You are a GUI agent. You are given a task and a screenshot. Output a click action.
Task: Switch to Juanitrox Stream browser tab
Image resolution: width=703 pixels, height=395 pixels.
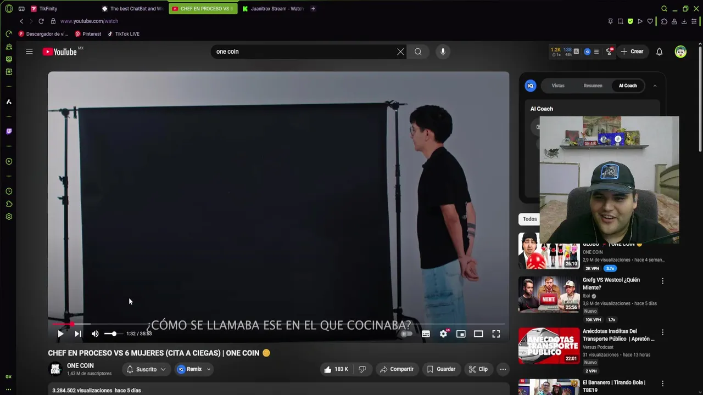click(274, 9)
